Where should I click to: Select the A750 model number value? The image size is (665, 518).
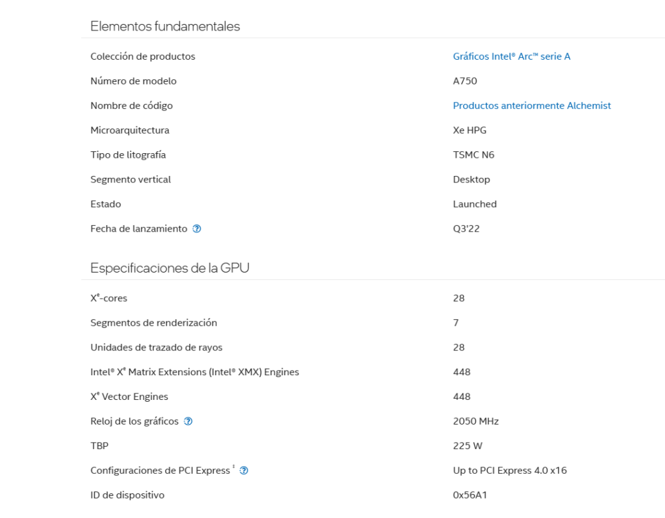[465, 81]
